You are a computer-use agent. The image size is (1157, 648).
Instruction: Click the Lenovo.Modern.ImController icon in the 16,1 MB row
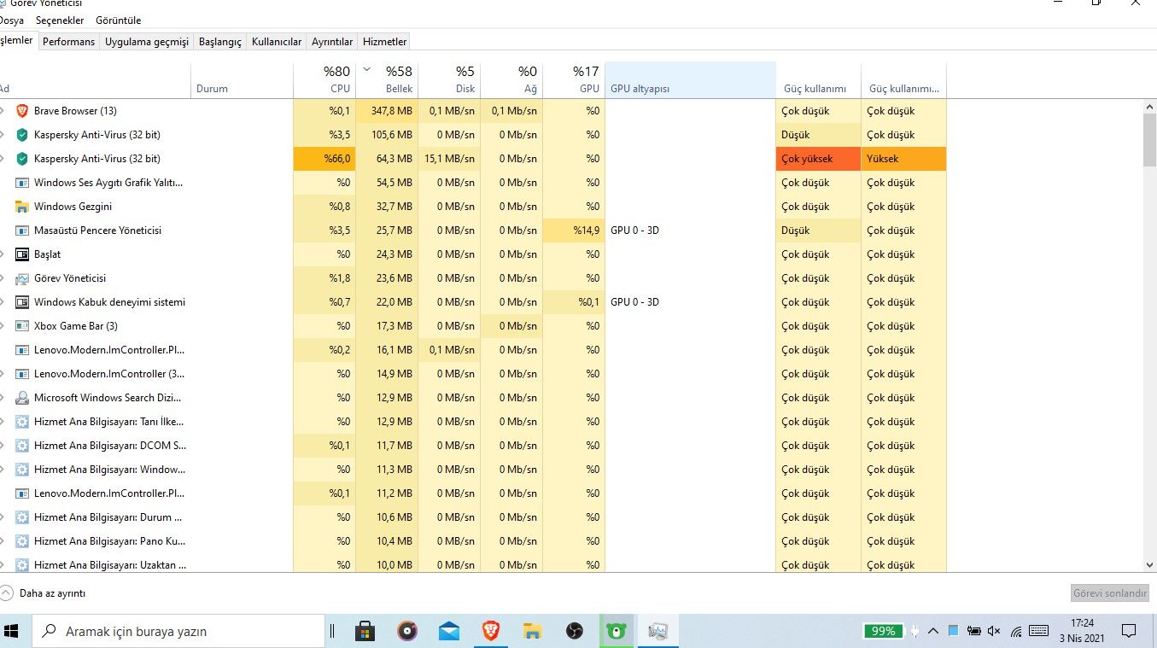[x=22, y=350]
